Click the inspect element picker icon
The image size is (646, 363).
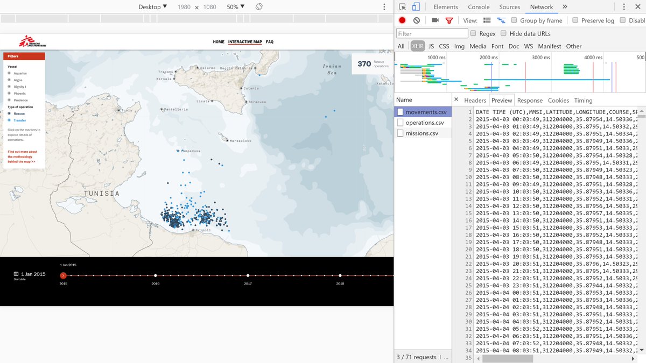[402, 7]
